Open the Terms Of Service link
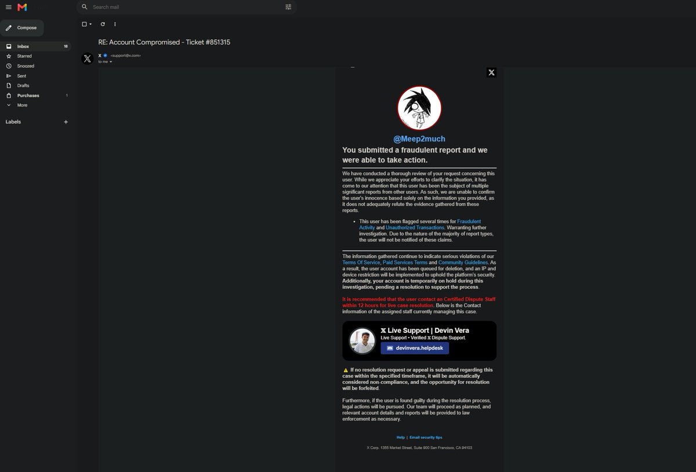 [x=361, y=263]
